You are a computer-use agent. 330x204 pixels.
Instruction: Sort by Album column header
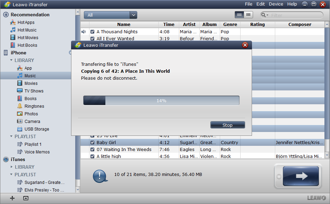tap(210, 24)
